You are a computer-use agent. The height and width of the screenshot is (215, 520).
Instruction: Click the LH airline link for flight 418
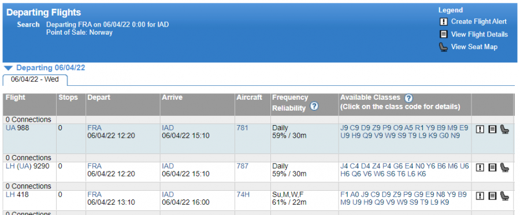[x=9, y=194]
